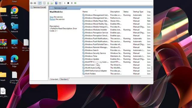Viewport: 192px width, 108px height.
Task: Open Help with the question mark icon
Action: pyautogui.click(x=56, y=3)
